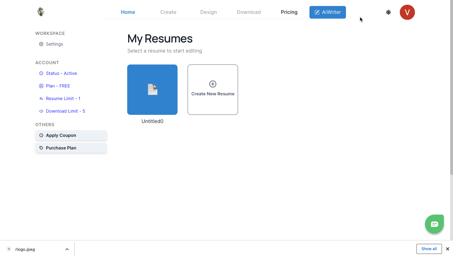Open the AiWriter editor
453x258 pixels.
point(327,12)
